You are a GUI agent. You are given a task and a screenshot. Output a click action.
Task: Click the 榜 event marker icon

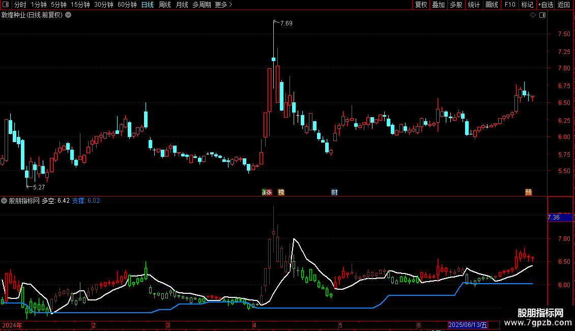click(281, 192)
